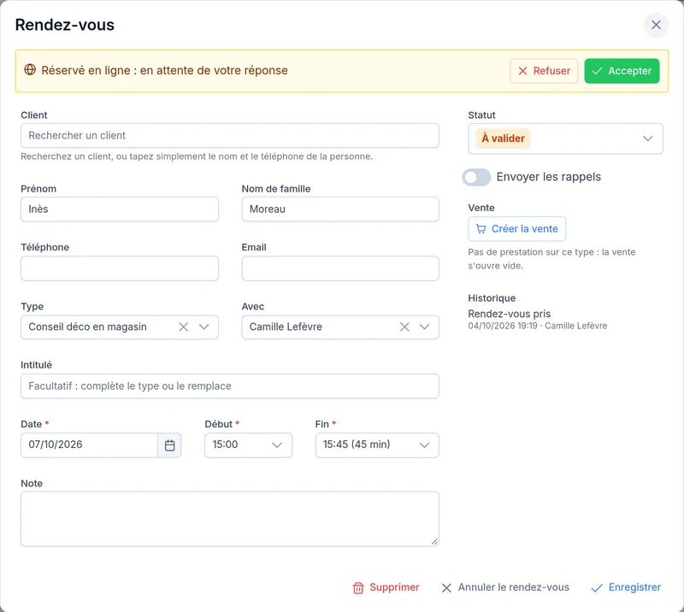Clear the Avec selection Camille Lefèvre
The width and height of the screenshot is (684, 612).
pos(404,327)
